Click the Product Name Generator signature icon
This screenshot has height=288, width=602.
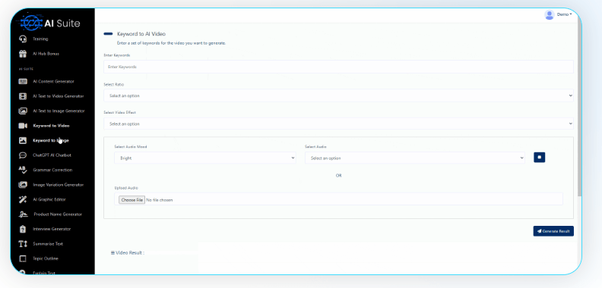pyautogui.click(x=23, y=214)
